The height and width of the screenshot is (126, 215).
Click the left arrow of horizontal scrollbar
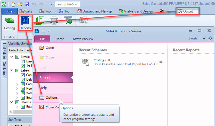[x=11, y=112]
